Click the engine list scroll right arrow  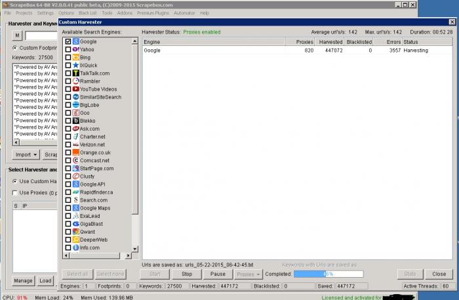pos(128,255)
